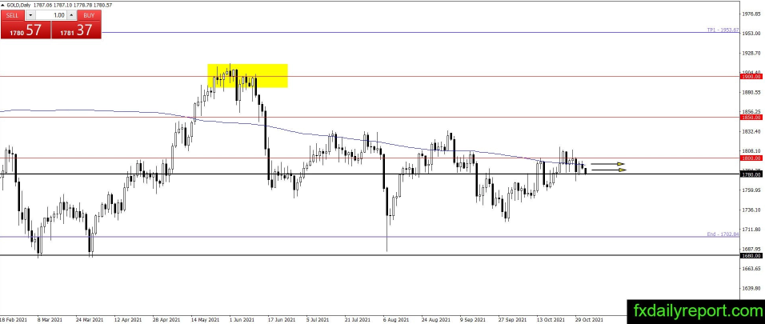Select the yellow highlighted rectangle near 1900
The image size is (765, 324).
click(x=247, y=75)
